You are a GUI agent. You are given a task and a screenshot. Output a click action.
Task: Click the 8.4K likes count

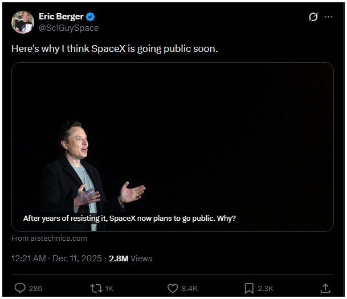click(190, 288)
